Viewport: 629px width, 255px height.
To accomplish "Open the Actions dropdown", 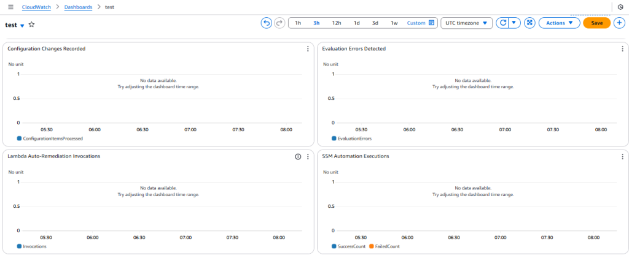I will tap(560, 23).
